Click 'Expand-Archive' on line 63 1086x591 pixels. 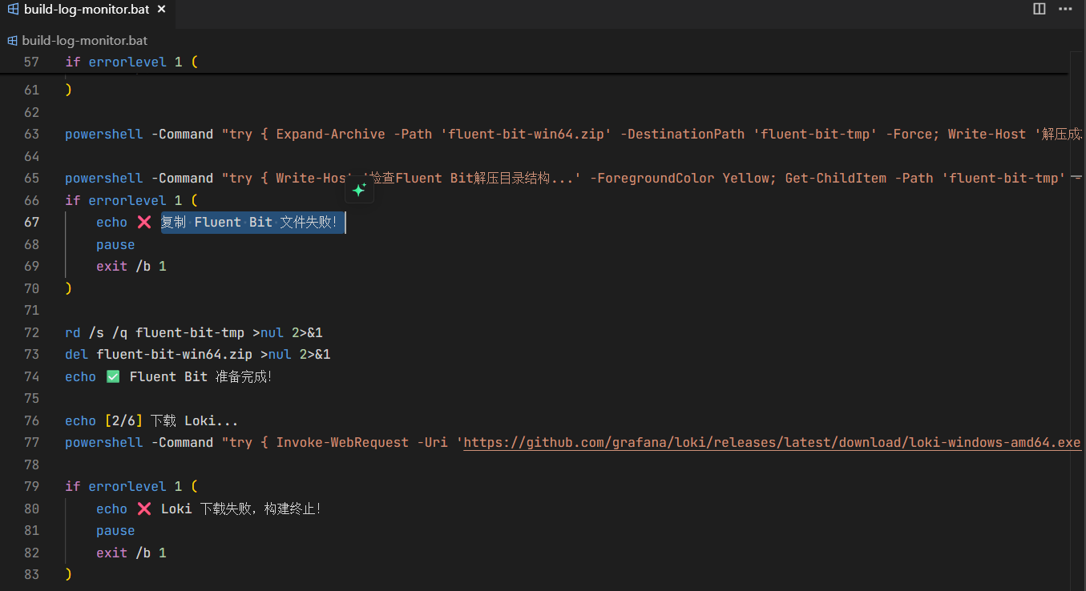click(x=330, y=135)
